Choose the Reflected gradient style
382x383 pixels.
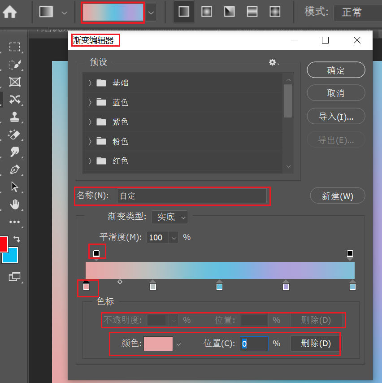(x=252, y=12)
